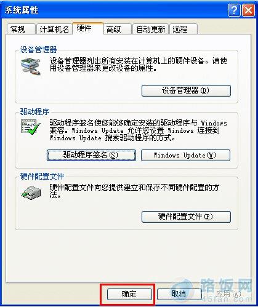Open the 计算机名 tab
The image size is (258, 307).
click(x=54, y=29)
